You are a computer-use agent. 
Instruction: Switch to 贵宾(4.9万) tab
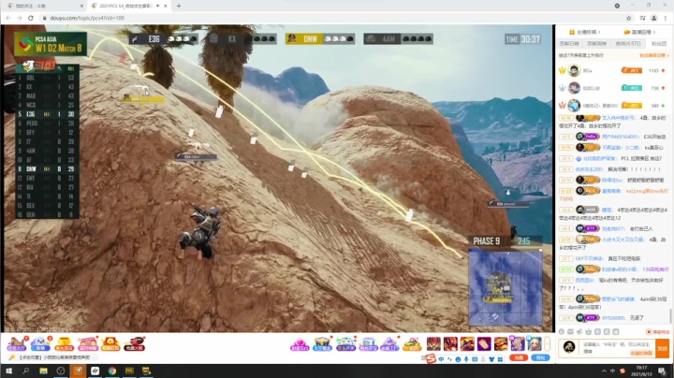[x=627, y=43]
